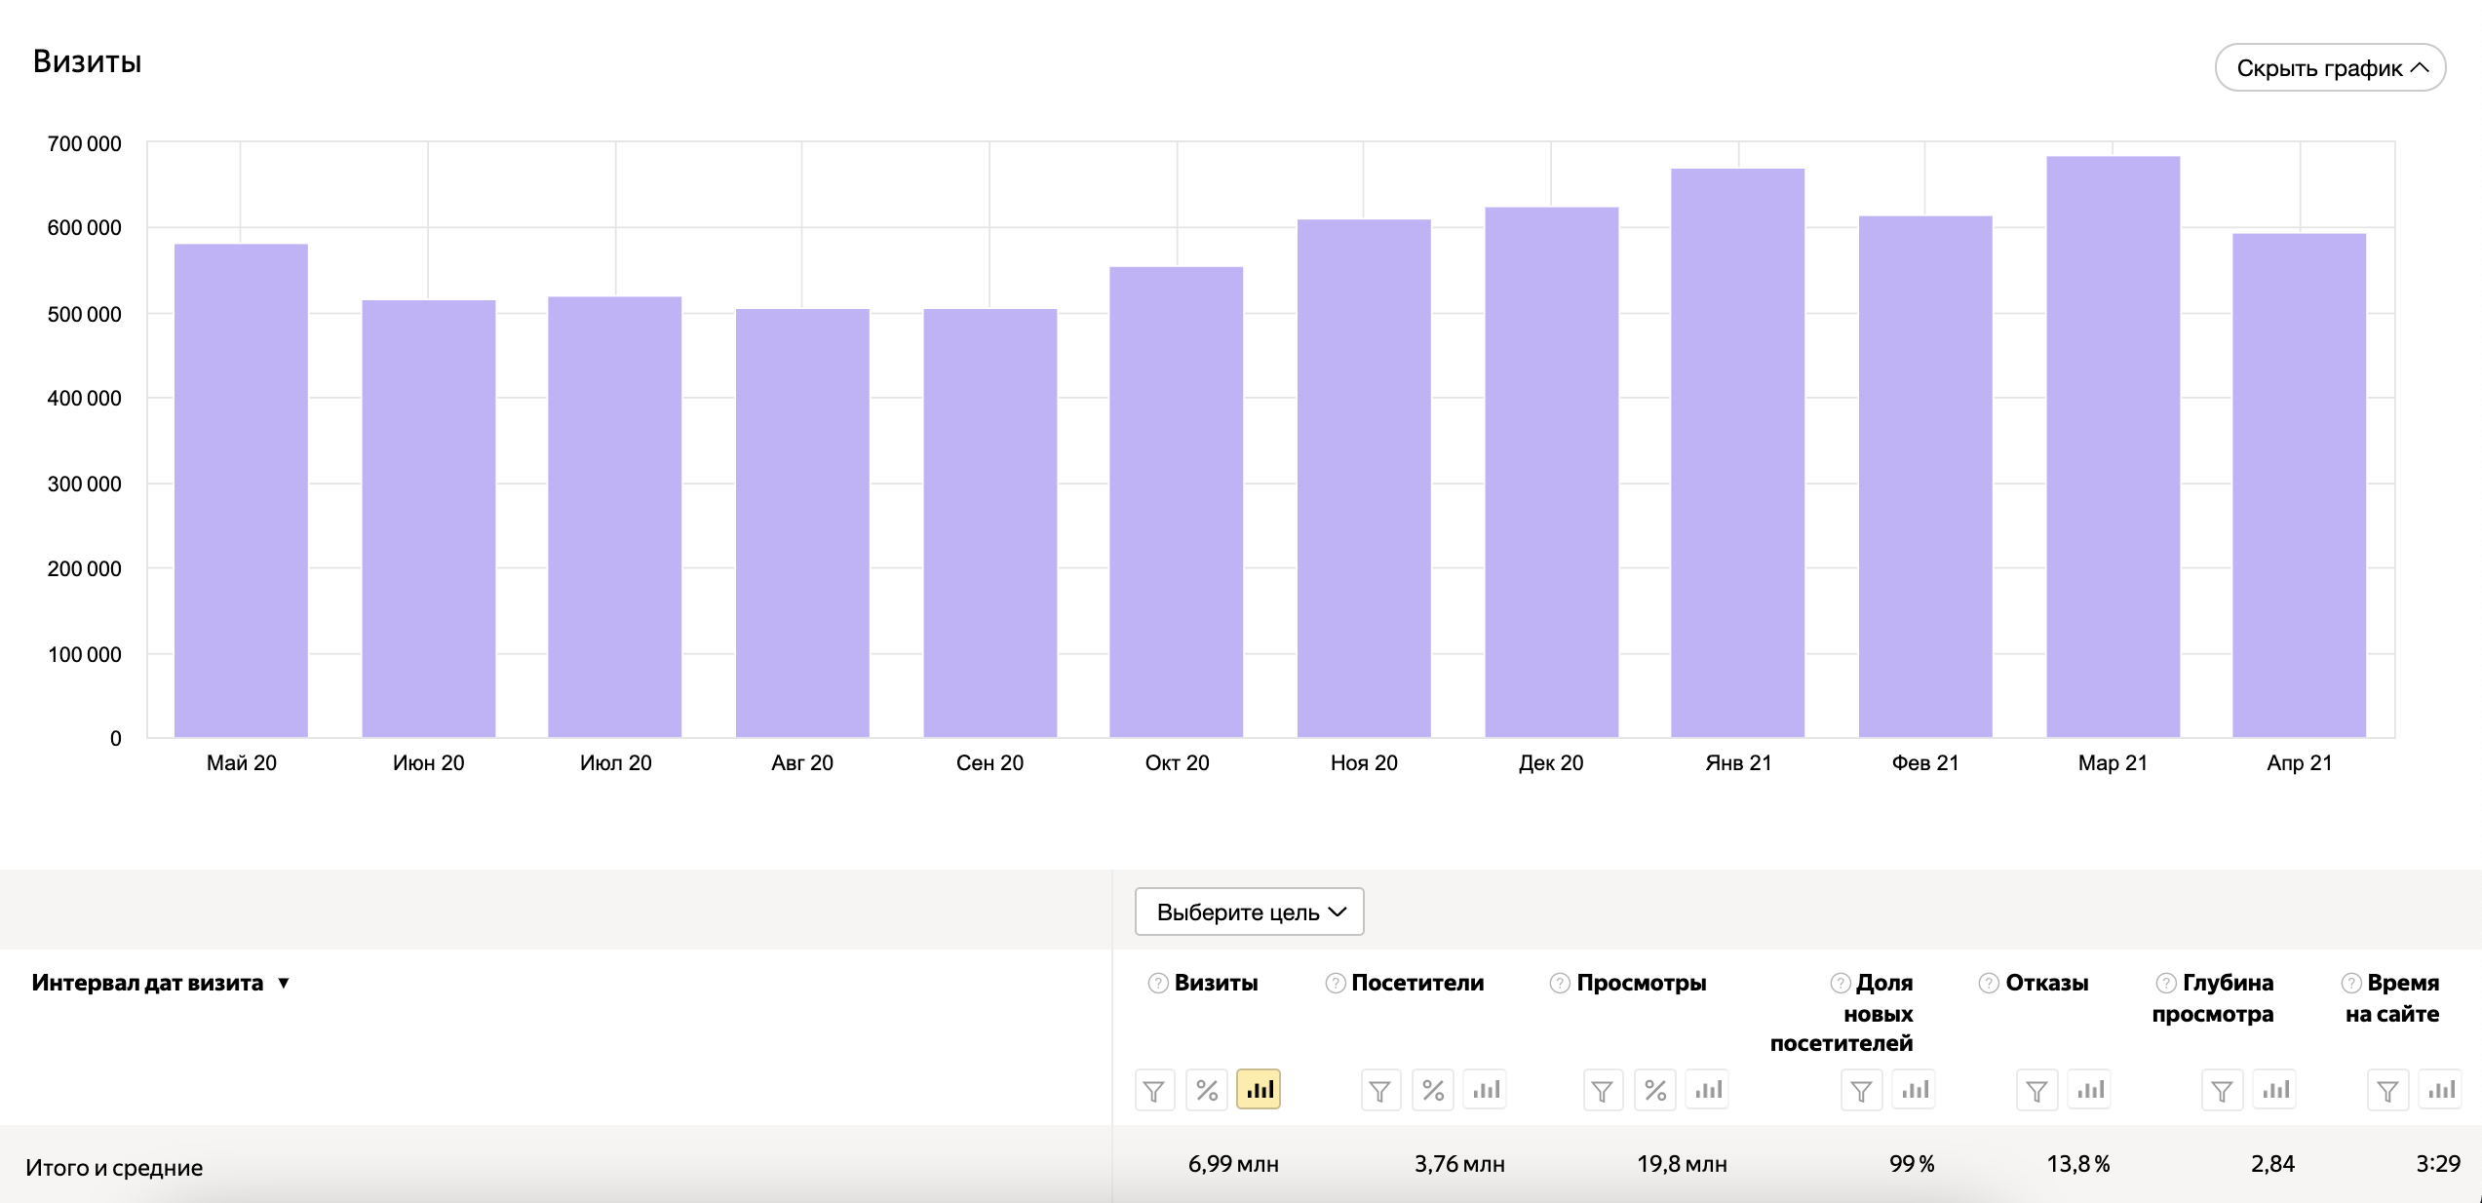Select the Мар 21 bar

tap(2114, 446)
